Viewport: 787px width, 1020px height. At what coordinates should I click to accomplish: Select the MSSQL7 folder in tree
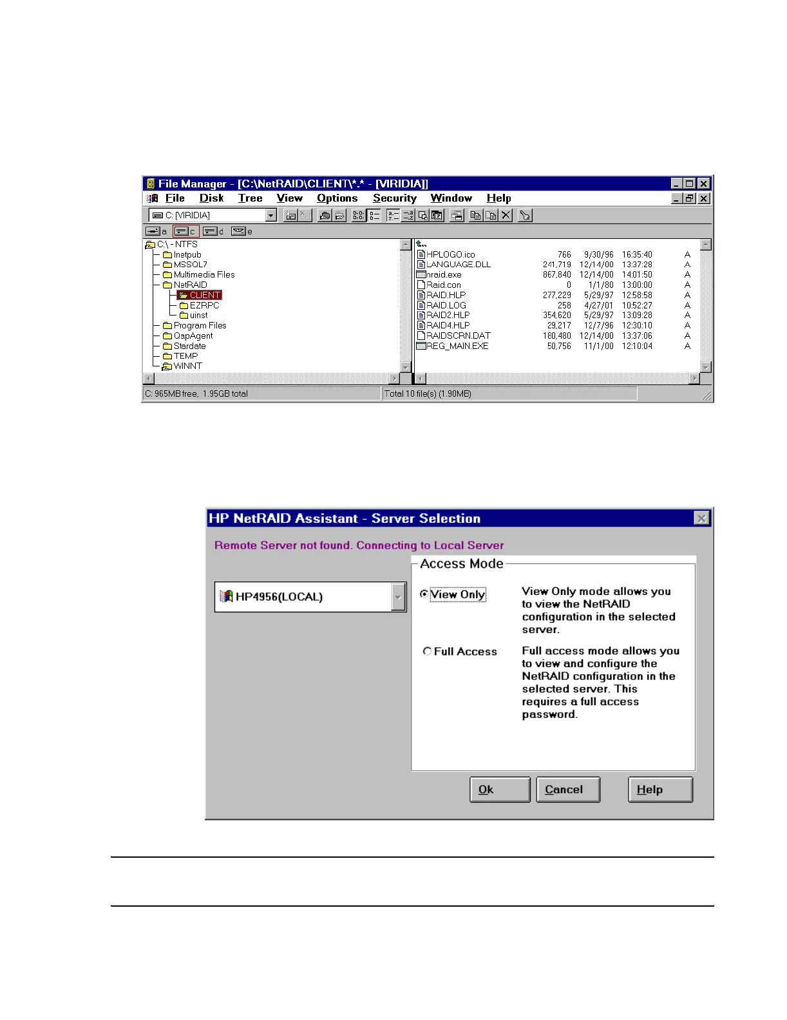(x=185, y=265)
